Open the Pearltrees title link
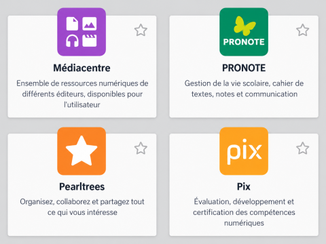 tap(82, 186)
